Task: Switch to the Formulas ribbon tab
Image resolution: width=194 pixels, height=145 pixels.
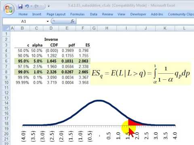Action: tap(78, 14)
